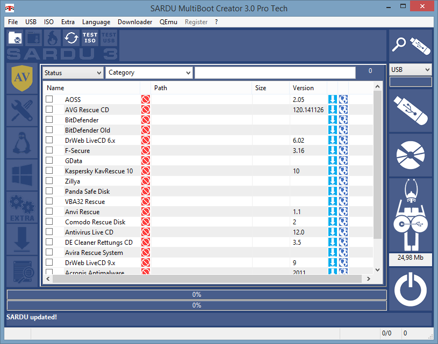Open AVG Rescue CD website globe icon

(343, 109)
